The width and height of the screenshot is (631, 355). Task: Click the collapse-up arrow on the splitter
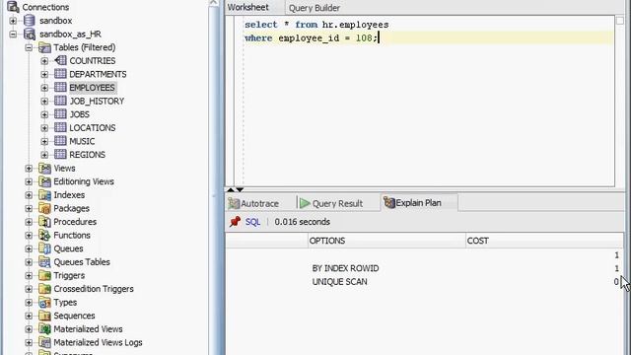click(231, 189)
